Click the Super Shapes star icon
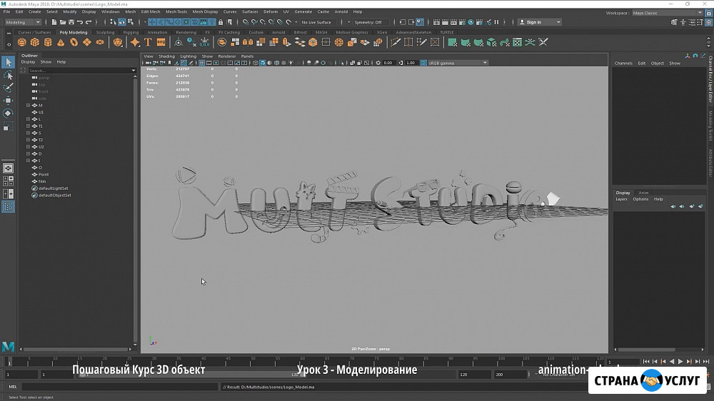 (135, 42)
